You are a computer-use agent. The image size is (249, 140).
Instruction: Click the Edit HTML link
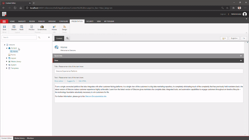coord(82,81)
